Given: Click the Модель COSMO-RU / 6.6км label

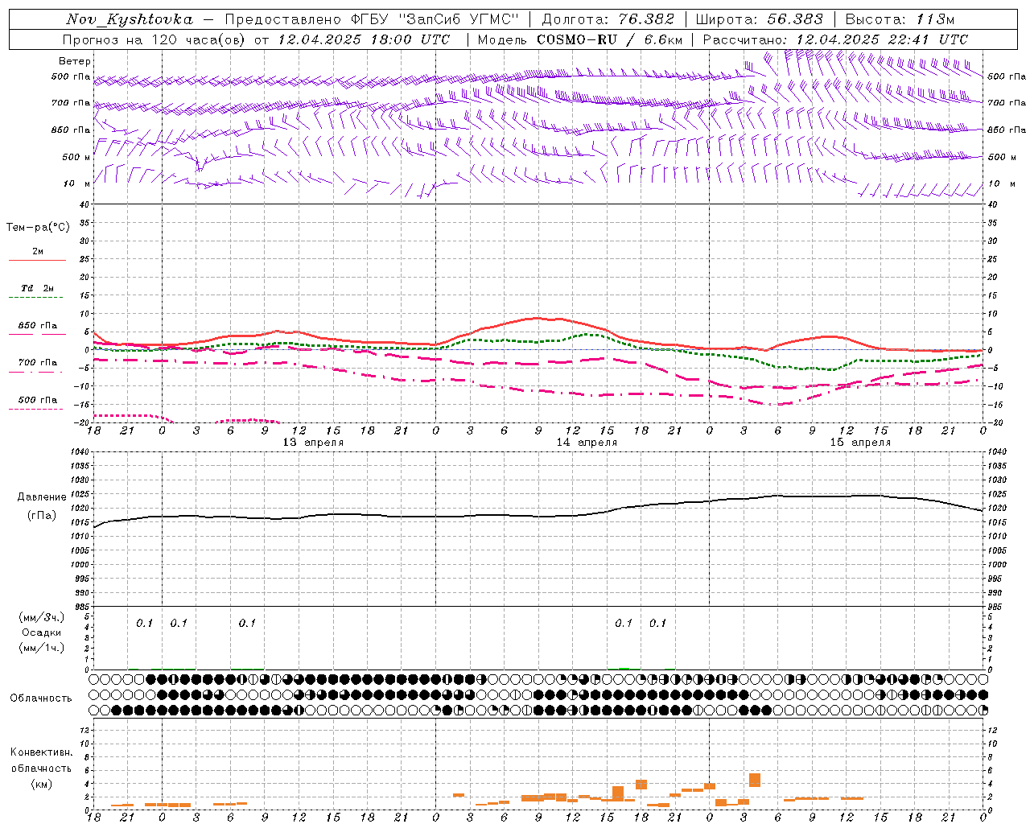Looking at the screenshot, I should 580,39.
